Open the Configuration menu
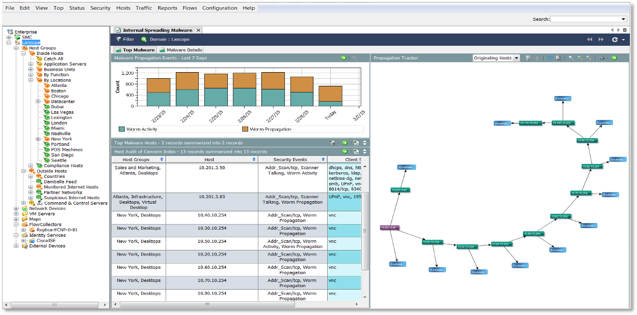 click(x=220, y=8)
